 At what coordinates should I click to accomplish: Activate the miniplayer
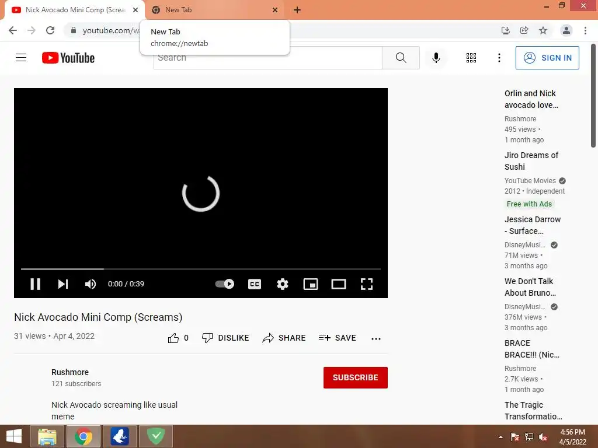pyautogui.click(x=311, y=284)
